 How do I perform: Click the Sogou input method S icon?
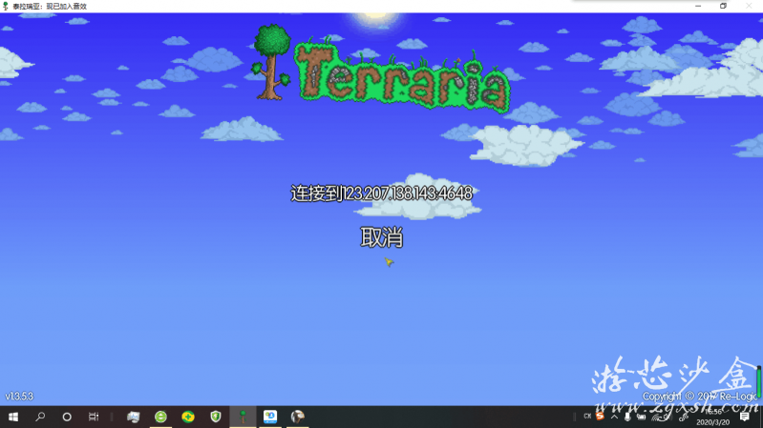tap(601, 416)
